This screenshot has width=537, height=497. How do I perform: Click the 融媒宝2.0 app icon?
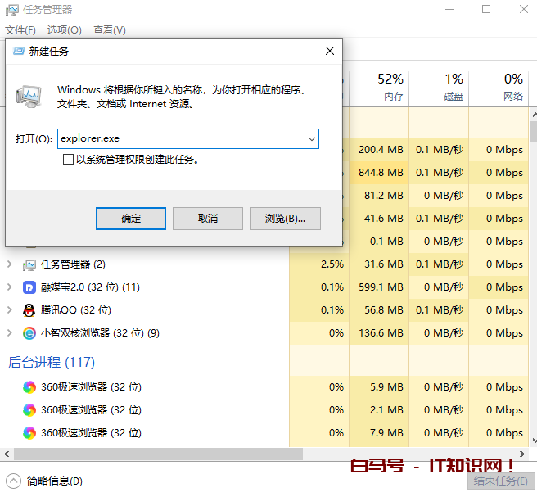29,287
